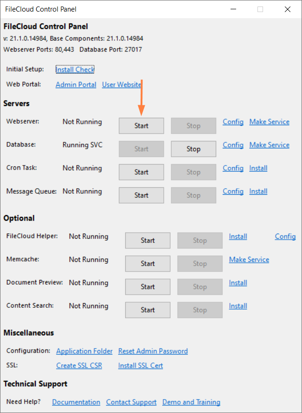Image resolution: width=302 pixels, height=413 pixels.
Task: Open the Admin Portal link
Action: point(76,85)
